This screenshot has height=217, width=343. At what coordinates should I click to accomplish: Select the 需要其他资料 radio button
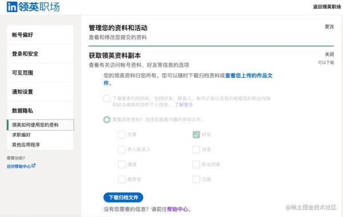tap(107, 120)
